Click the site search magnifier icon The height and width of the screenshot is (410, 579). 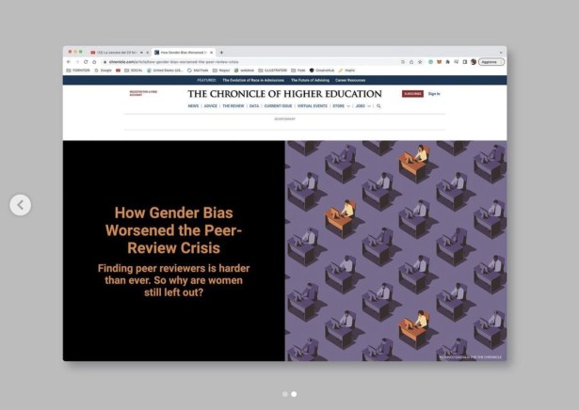coord(378,106)
